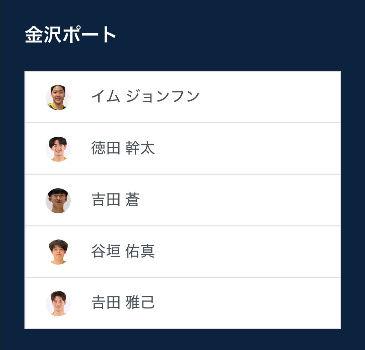Click the only katakana player name
The image size is (365, 350).
pos(145,97)
